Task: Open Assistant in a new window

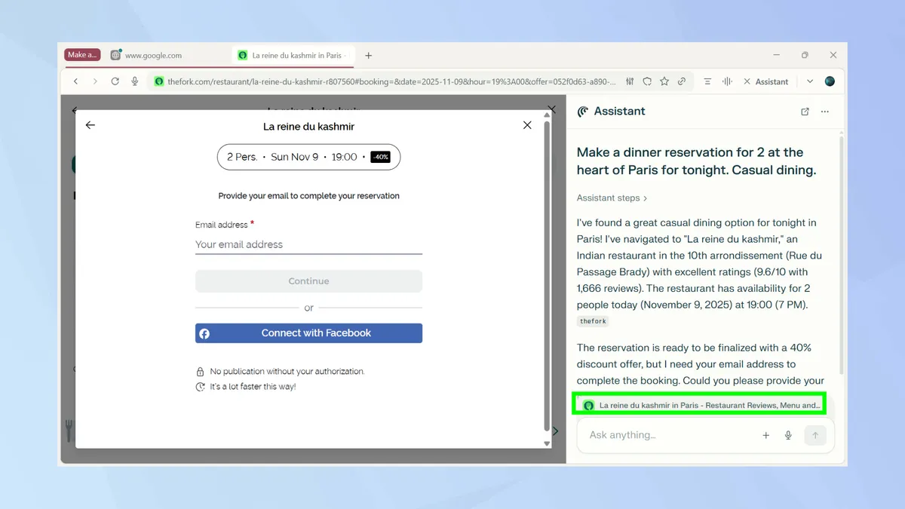Action: 805,112
